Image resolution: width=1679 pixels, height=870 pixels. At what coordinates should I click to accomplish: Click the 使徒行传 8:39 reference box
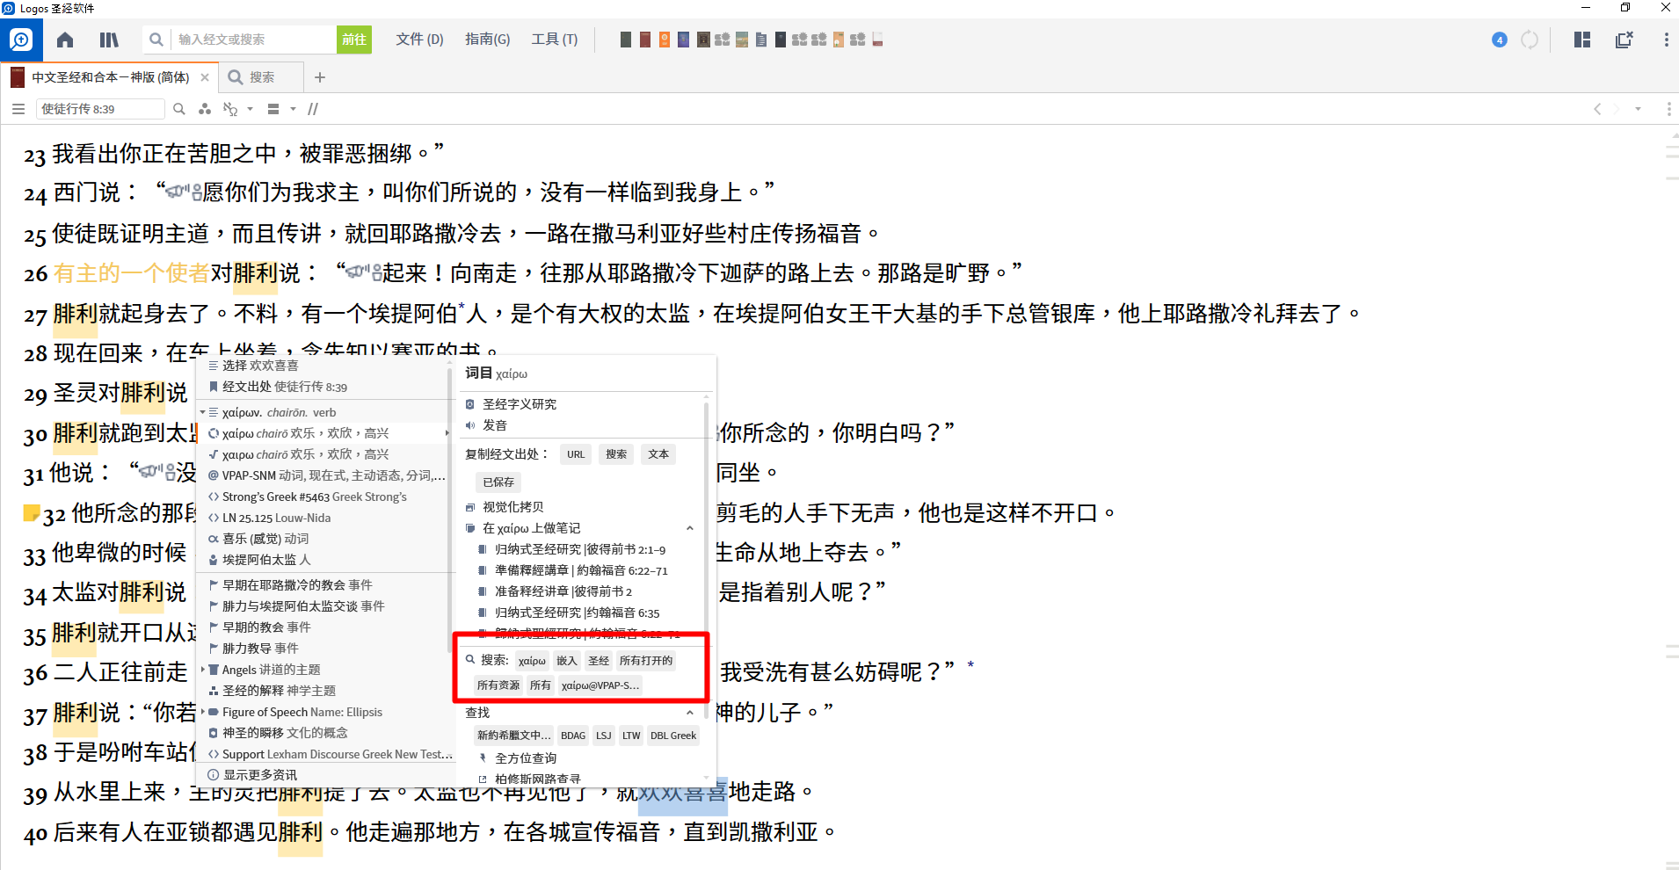coord(100,109)
